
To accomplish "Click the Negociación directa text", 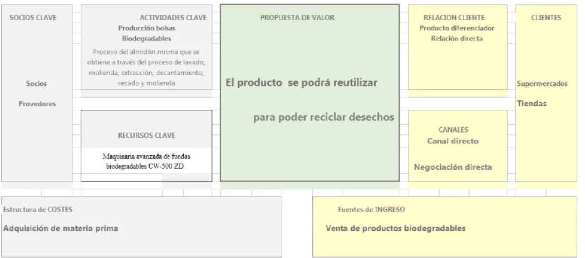I will pyautogui.click(x=453, y=168).
